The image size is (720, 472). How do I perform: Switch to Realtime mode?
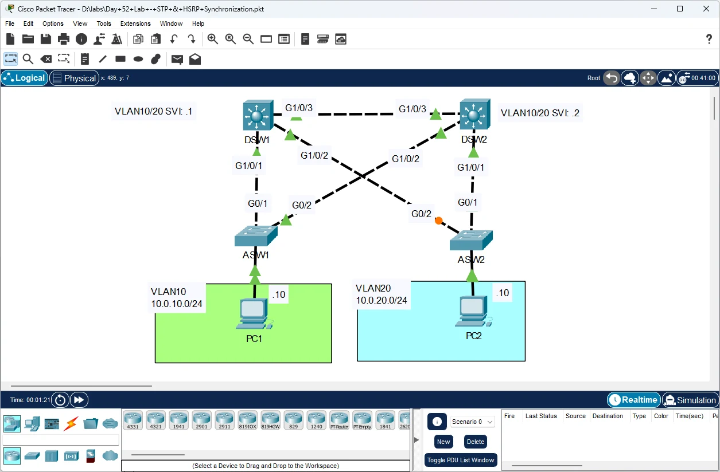pyautogui.click(x=633, y=400)
